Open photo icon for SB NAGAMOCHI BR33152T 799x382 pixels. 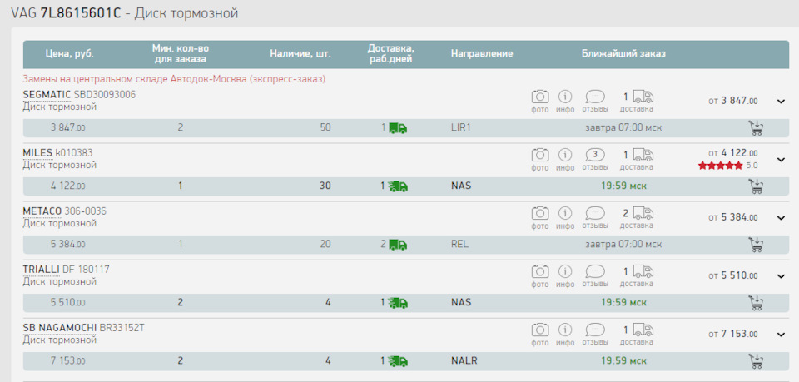[x=540, y=330]
